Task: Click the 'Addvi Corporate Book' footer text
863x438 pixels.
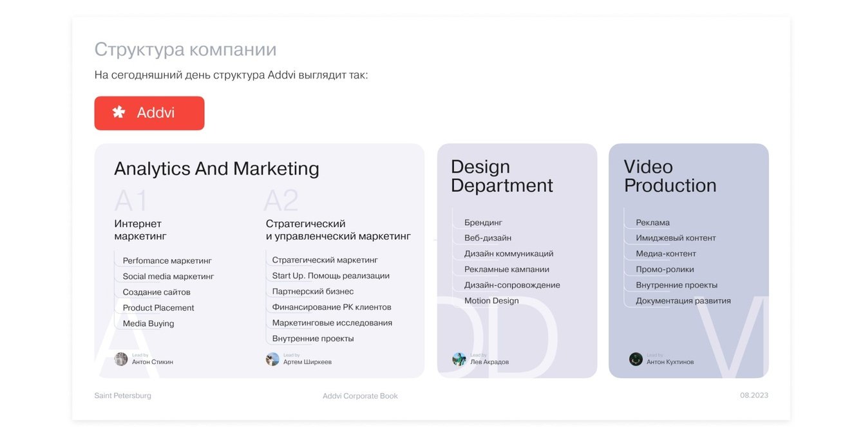Action: point(360,396)
